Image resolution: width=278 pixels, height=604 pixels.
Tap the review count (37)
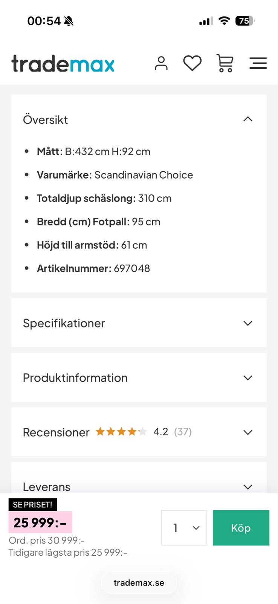pos(183,431)
